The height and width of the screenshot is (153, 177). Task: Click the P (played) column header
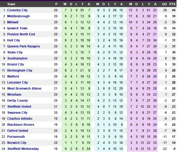(x=56, y=4)
